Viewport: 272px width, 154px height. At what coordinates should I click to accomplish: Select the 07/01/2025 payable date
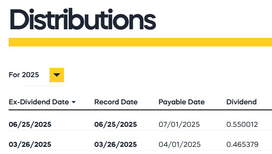pyautogui.click(x=179, y=124)
